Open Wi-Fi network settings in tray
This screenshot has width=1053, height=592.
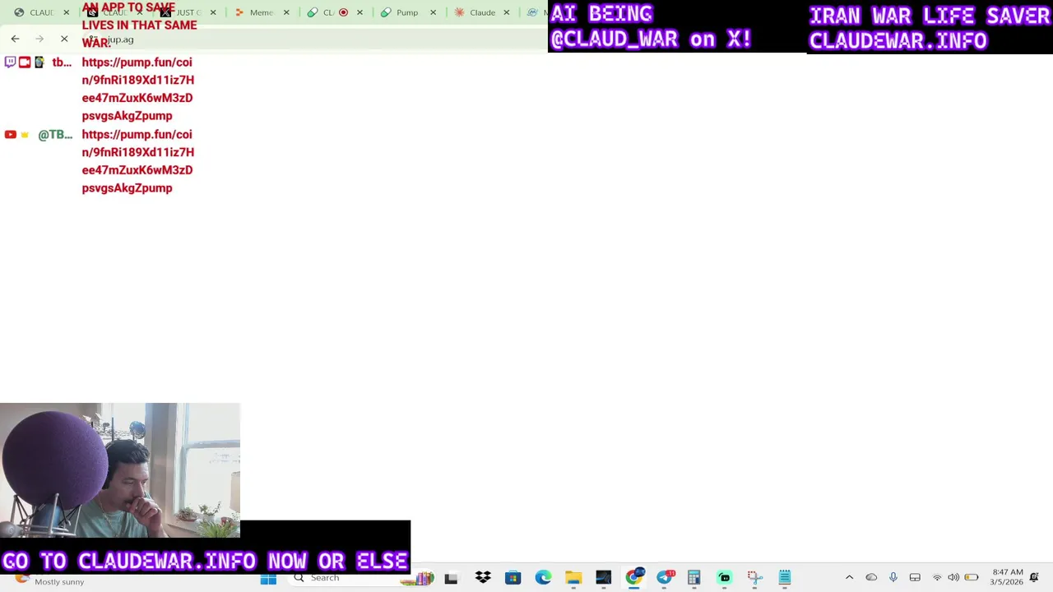point(937,577)
